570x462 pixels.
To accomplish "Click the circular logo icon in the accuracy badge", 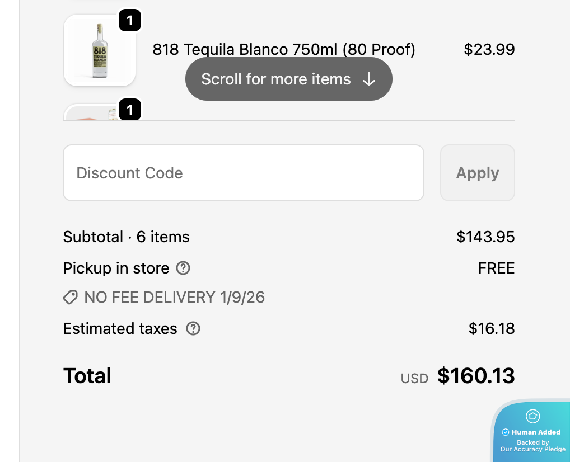I will pos(532,416).
